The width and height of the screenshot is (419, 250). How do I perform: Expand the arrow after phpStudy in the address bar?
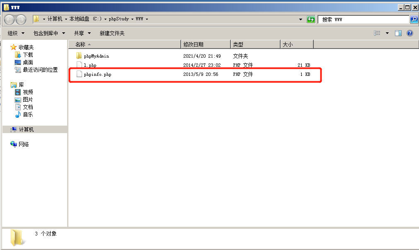click(132, 19)
